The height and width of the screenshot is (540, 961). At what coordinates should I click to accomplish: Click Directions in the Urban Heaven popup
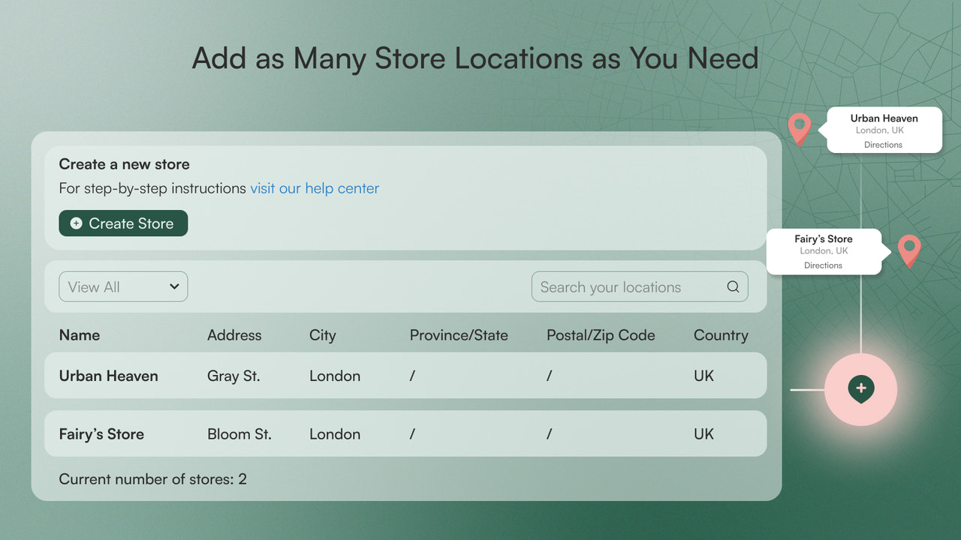(883, 144)
